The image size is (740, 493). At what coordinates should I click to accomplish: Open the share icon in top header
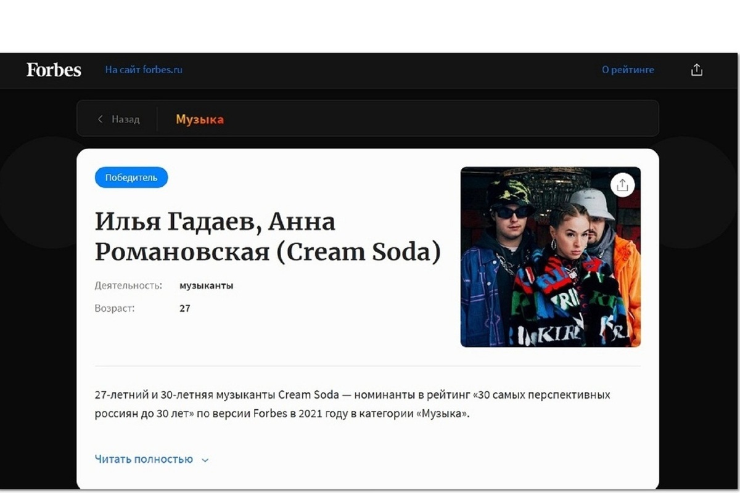point(697,70)
